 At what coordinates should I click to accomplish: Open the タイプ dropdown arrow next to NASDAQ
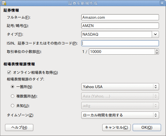coord(155,34)
